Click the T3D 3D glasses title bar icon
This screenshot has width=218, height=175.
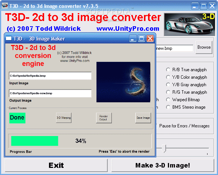pos(5,6)
